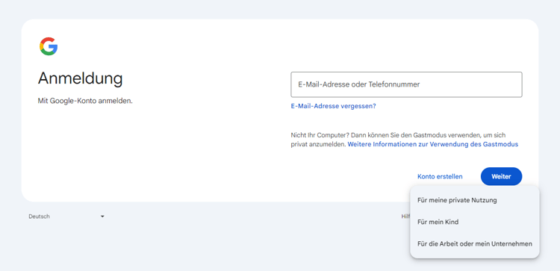Click the Google logo icon
This screenshot has height=271, width=560.
pos(49,46)
